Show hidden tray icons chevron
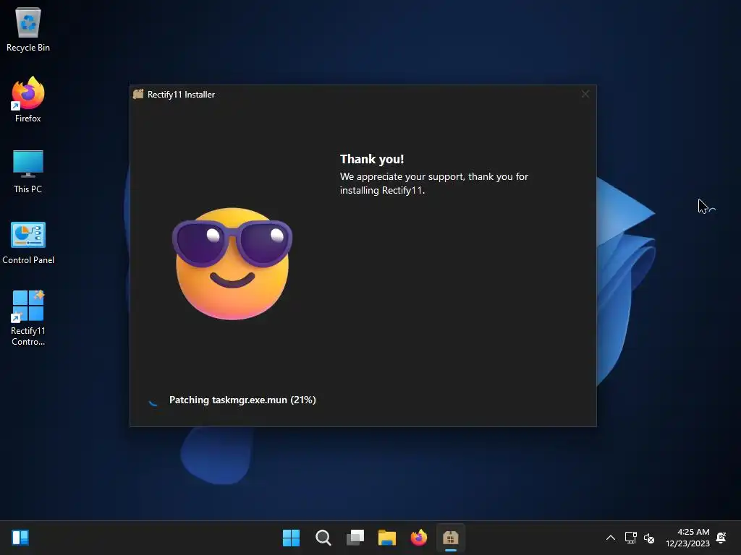This screenshot has height=555, width=741. point(611,538)
